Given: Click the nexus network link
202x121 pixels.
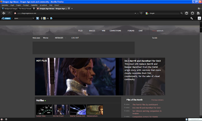Looking at the screenshot, I should 158,31.
